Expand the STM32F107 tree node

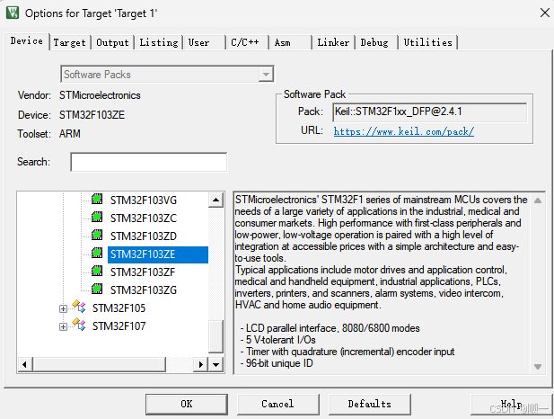(63, 326)
